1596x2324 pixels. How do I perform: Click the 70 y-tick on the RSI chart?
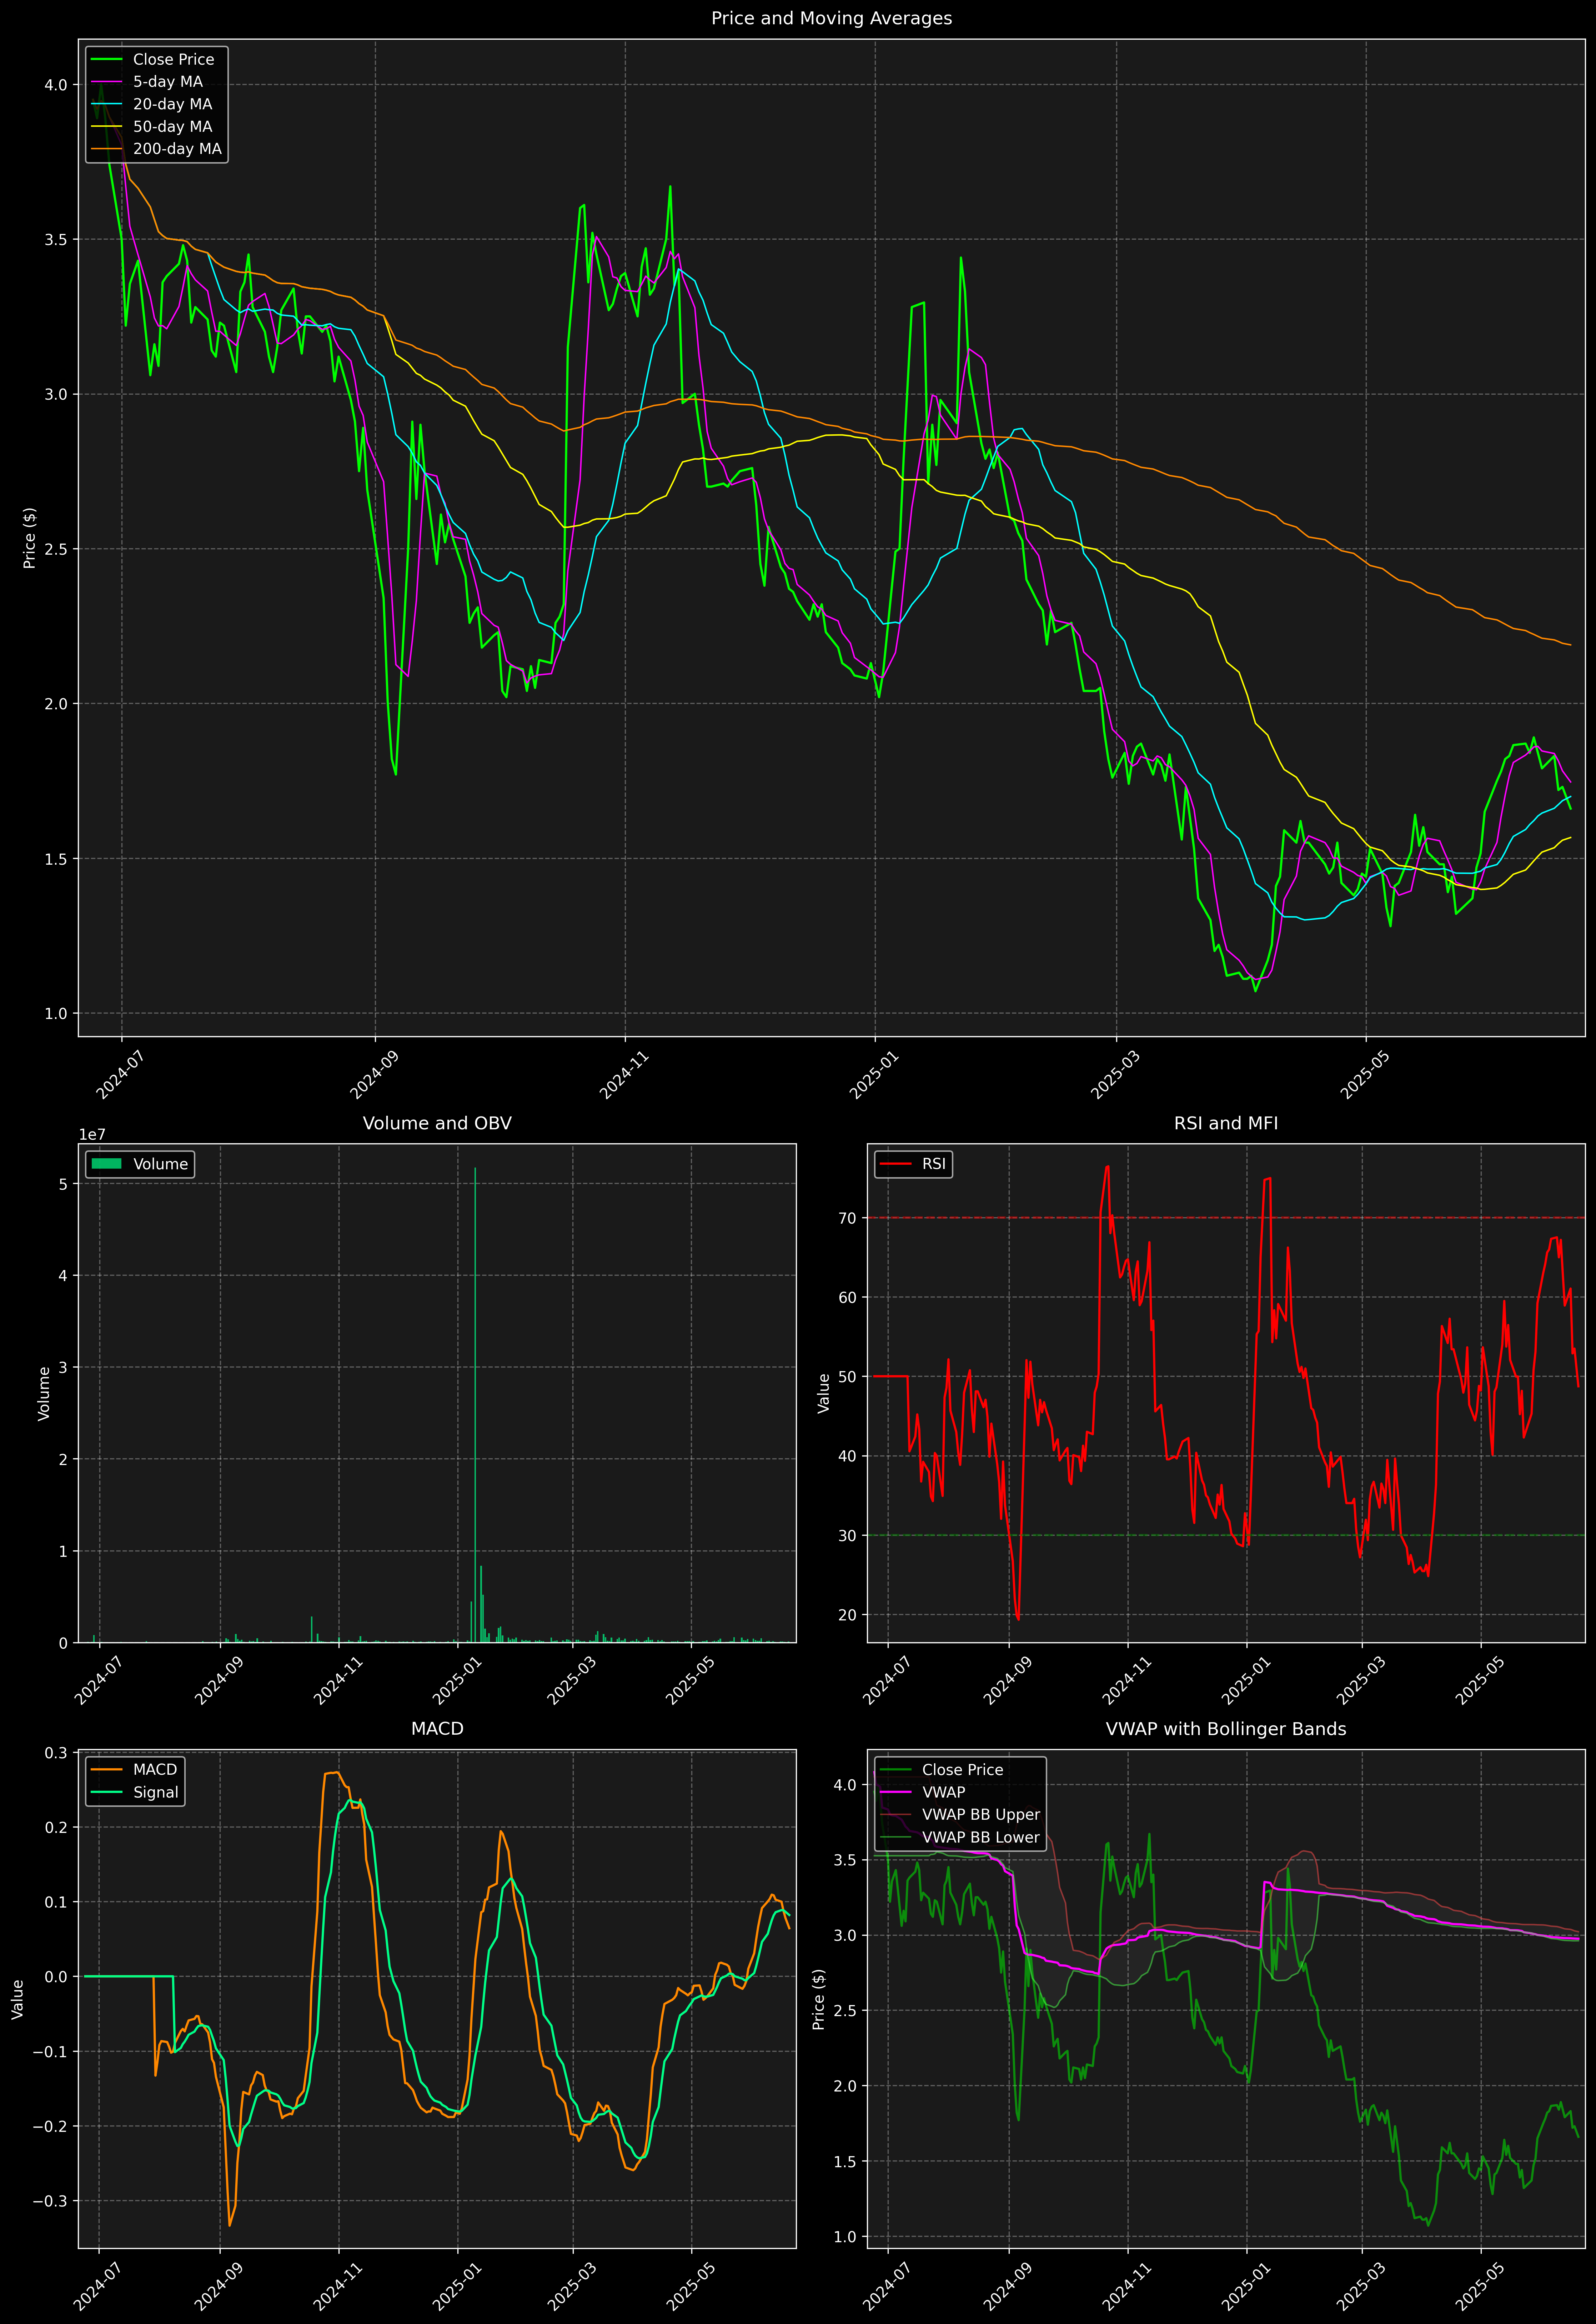(x=848, y=1218)
